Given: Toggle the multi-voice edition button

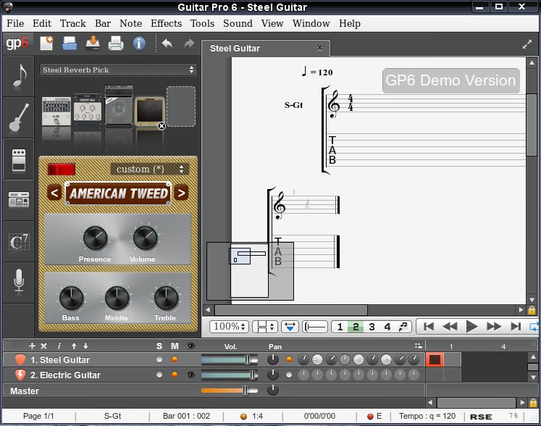Looking at the screenshot, I should click(403, 327).
